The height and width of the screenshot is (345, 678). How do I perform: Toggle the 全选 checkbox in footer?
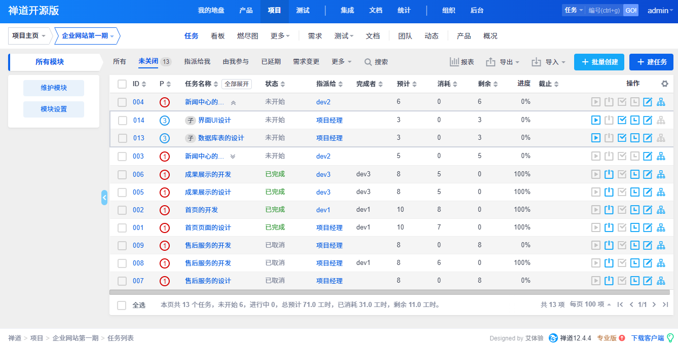coord(122,305)
